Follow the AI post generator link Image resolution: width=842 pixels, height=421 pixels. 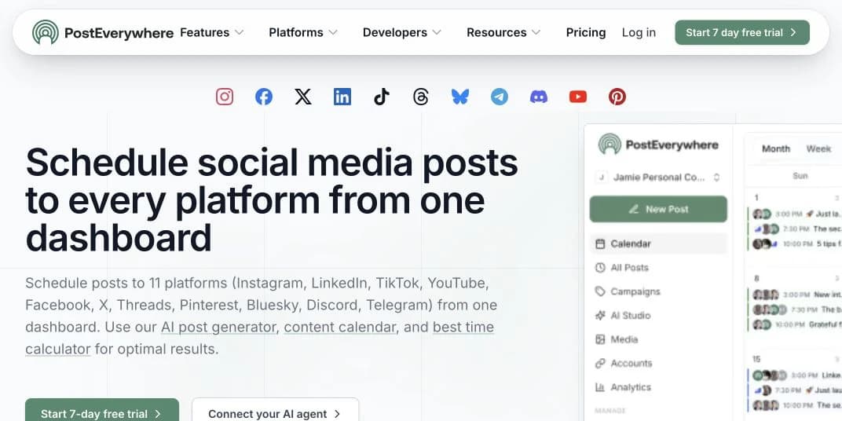(219, 327)
